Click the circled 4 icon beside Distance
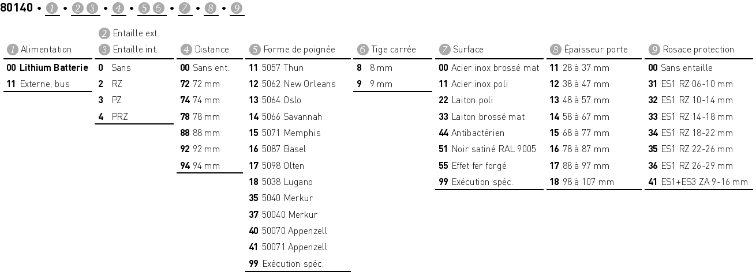 [186, 50]
